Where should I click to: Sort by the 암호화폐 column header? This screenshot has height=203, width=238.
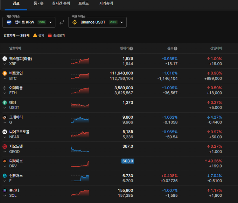pos(15,48)
